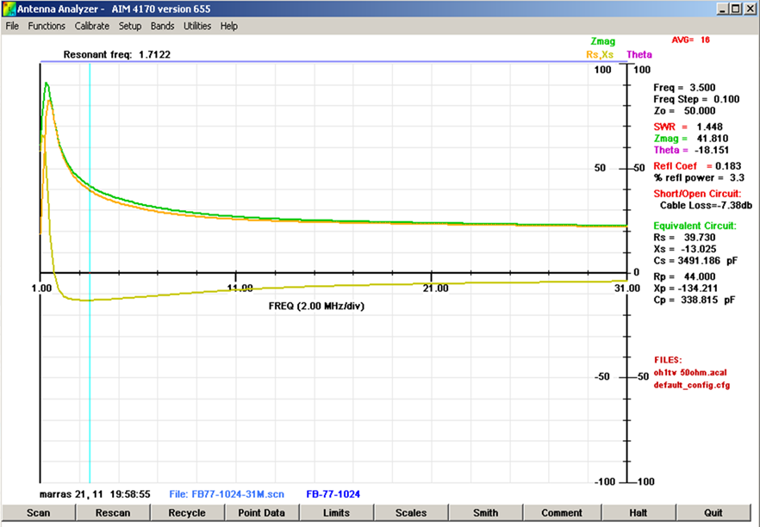Screen dimensions: 760x527
Task: Open the Scales settings button
Action: tap(411, 513)
